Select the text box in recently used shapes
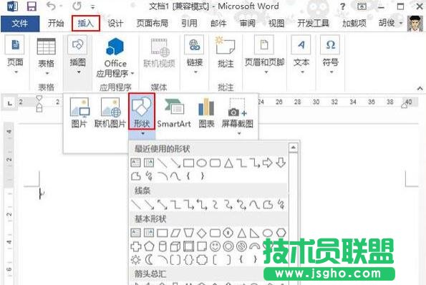The image size is (426, 285). point(135,163)
